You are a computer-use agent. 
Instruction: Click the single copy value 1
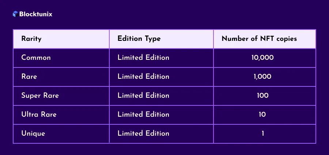pos(263,133)
